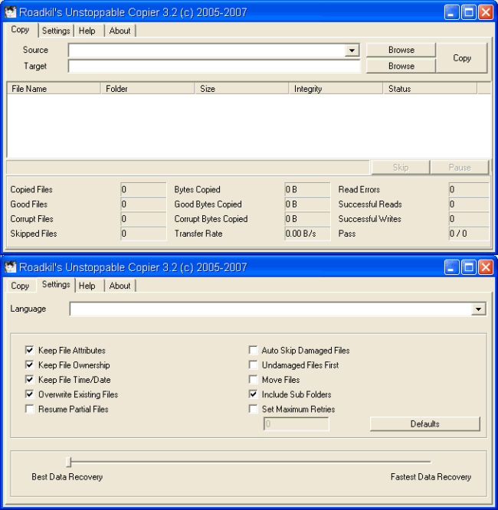Click the File Name column header
Image resolution: width=498 pixels, height=510 pixels.
pyautogui.click(x=54, y=89)
